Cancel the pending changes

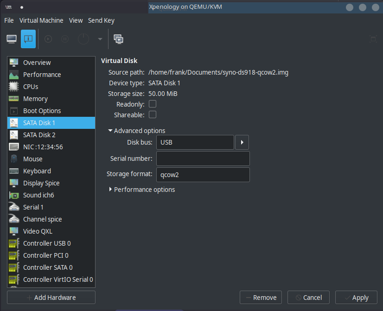[308, 298]
